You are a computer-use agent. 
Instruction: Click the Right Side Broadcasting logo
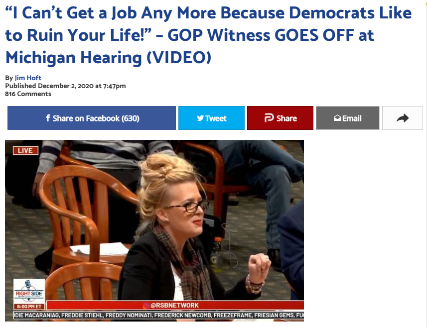[x=29, y=291]
